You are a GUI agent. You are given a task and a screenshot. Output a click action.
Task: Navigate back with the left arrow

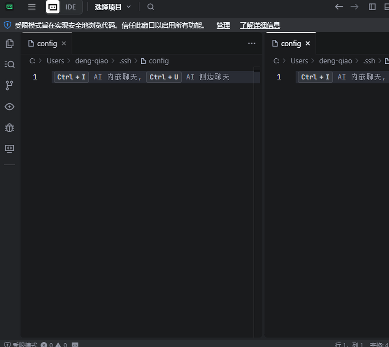[339, 7]
